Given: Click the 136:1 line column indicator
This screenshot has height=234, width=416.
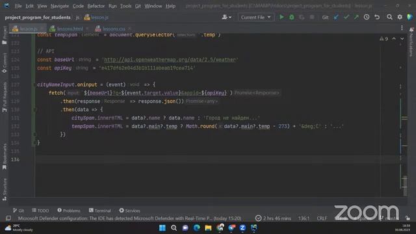Looking at the screenshot, I should [304, 218].
